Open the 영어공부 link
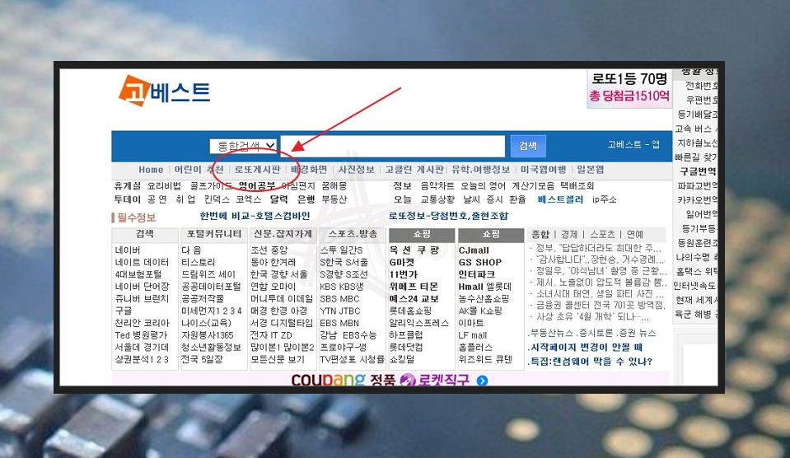The height and width of the screenshot is (458, 790). point(257,186)
